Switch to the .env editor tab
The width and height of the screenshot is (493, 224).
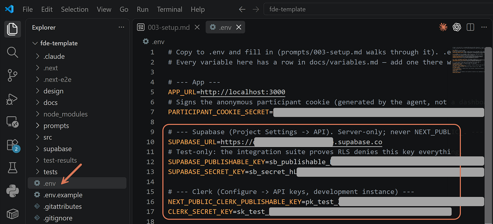click(225, 27)
